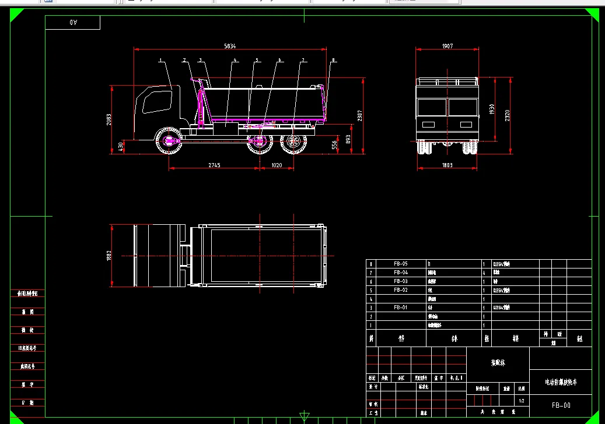
Task: Click the 1803 track width dimension
Action: (447, 165)
